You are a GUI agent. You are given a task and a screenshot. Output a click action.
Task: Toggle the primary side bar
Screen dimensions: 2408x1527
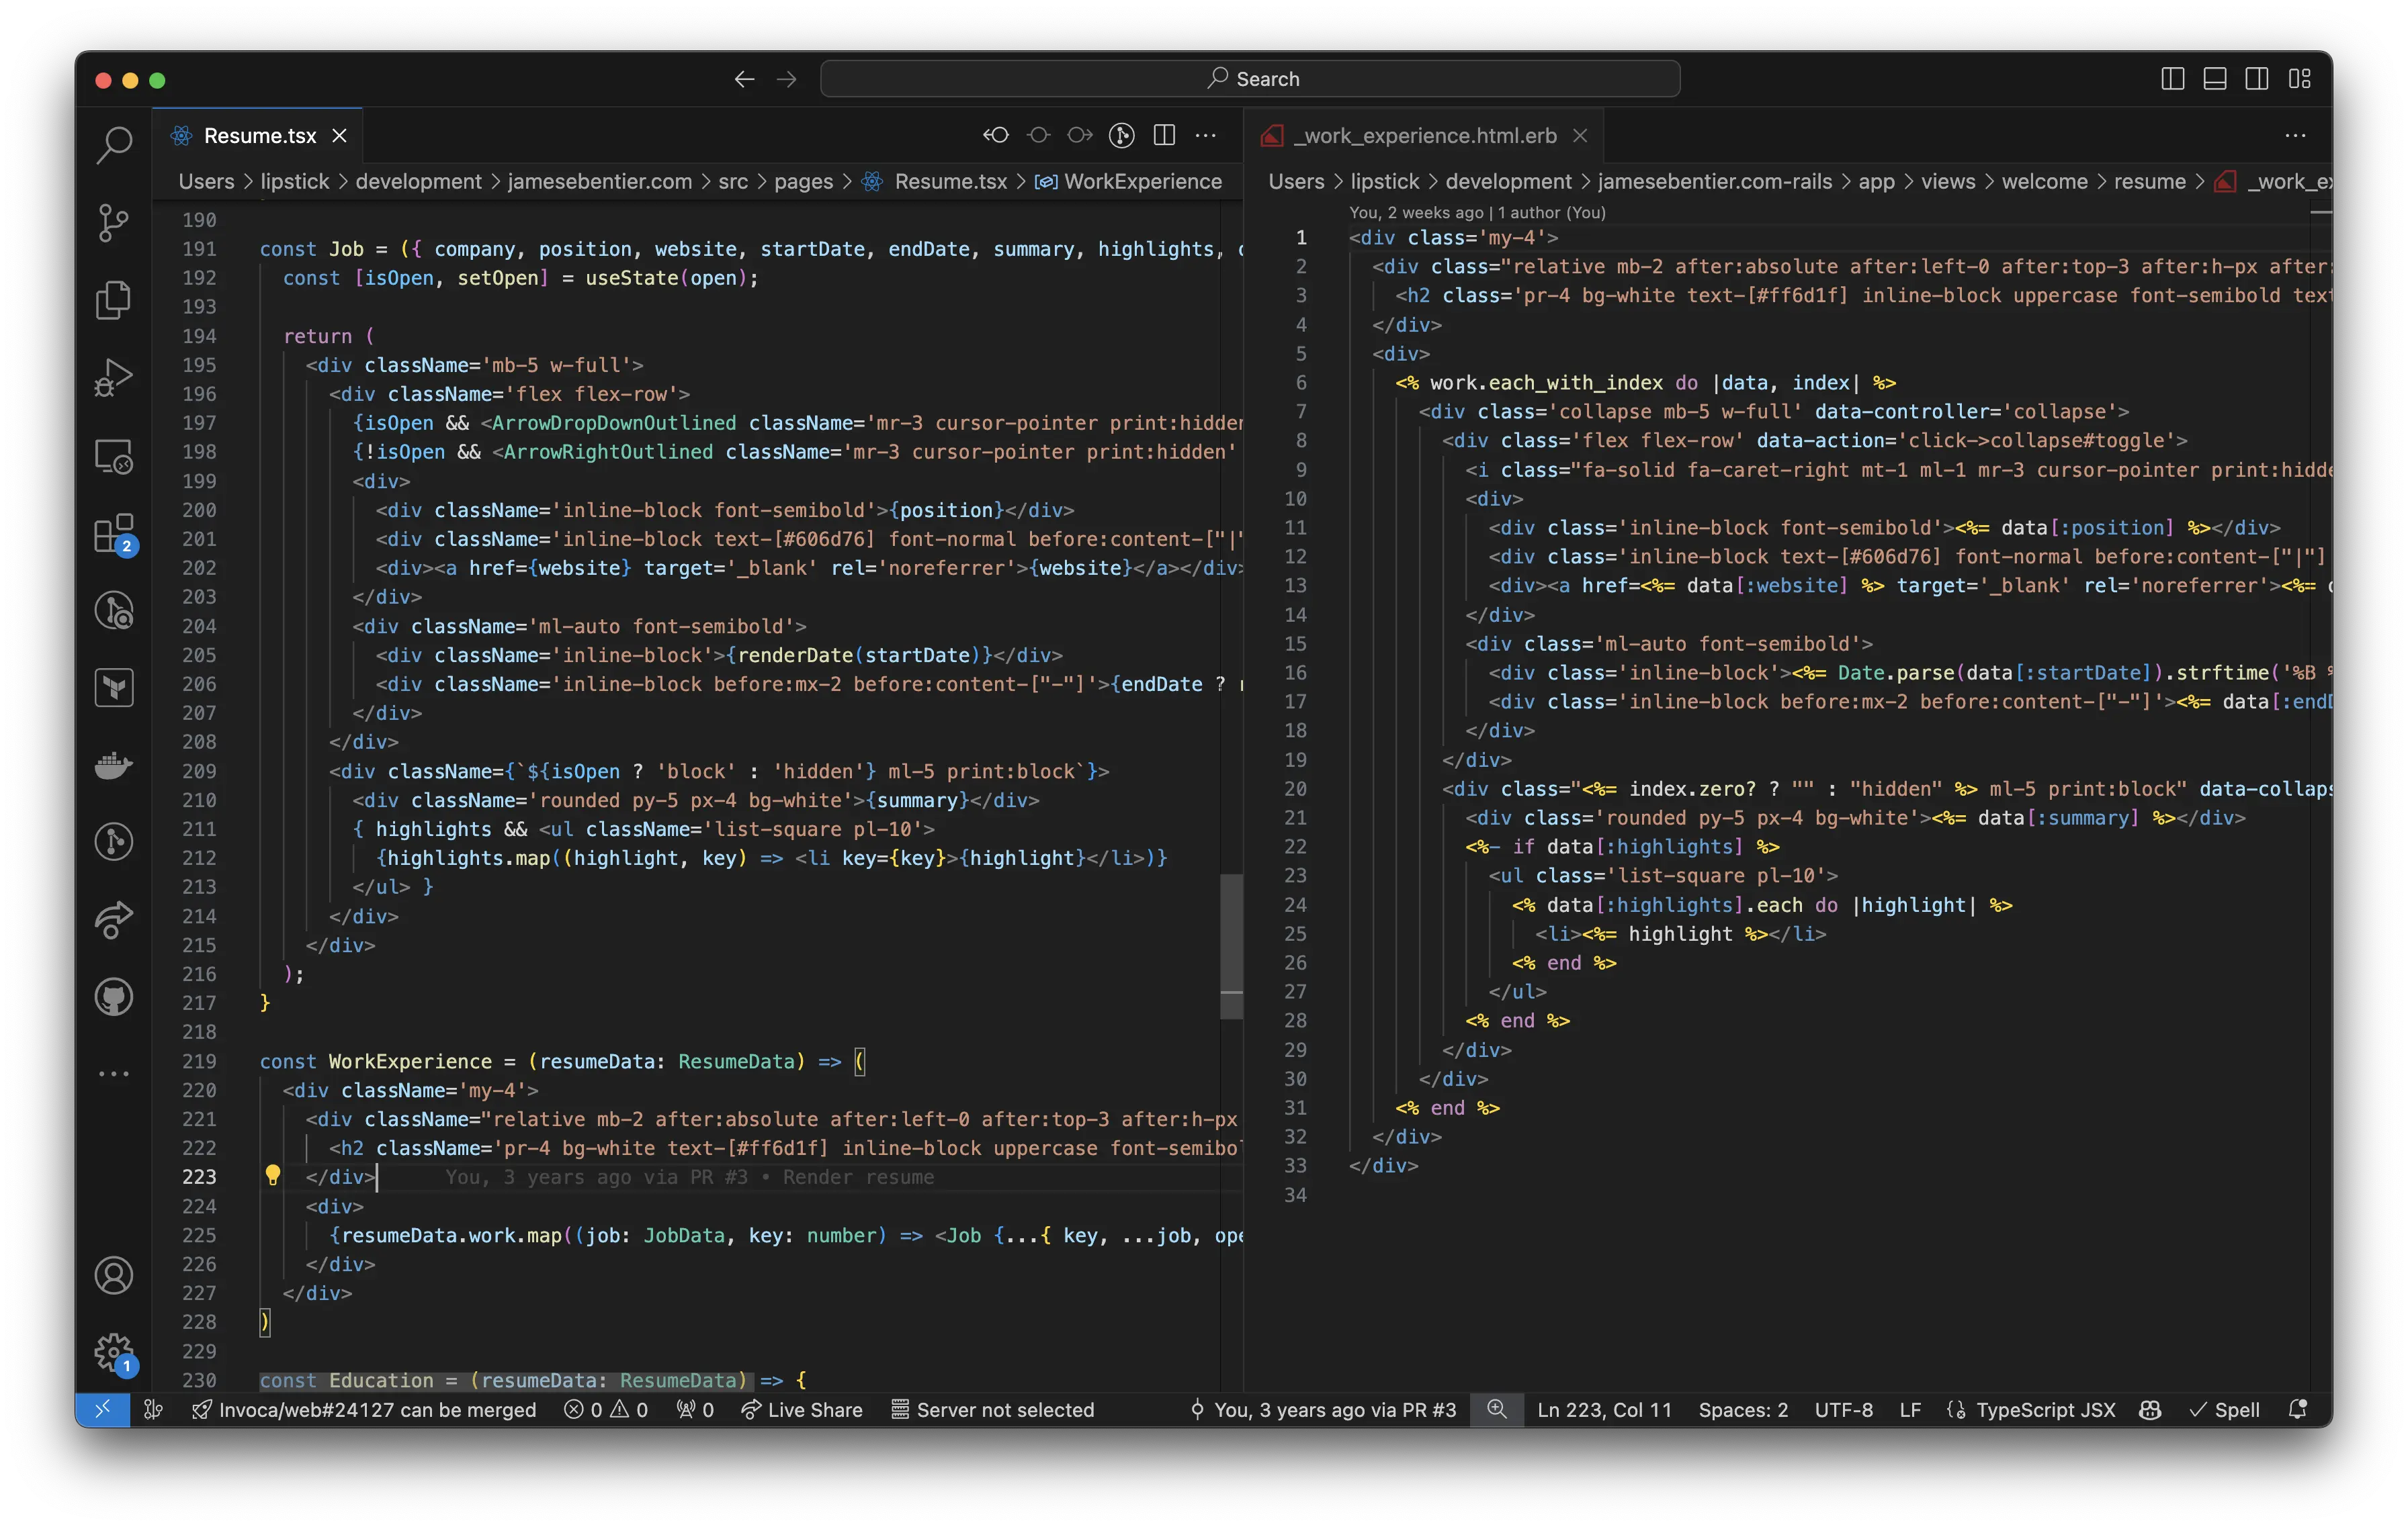[x=2172, y=79]
